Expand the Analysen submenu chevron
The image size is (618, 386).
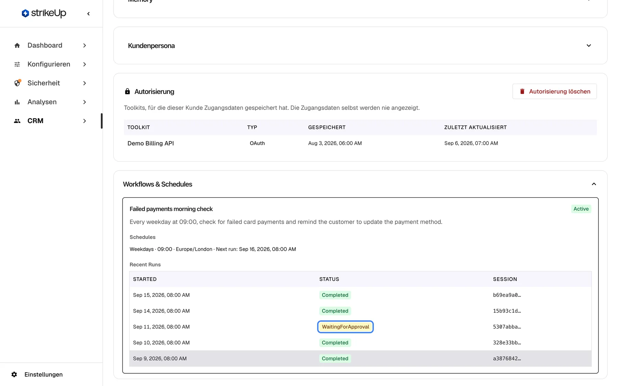pos(84,102)
